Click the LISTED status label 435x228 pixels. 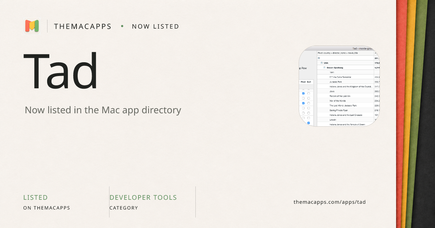36,198
